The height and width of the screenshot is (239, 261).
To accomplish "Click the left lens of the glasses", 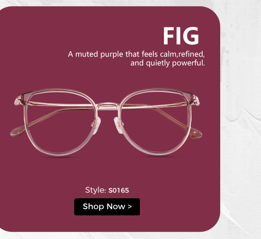I will (61, 123).
